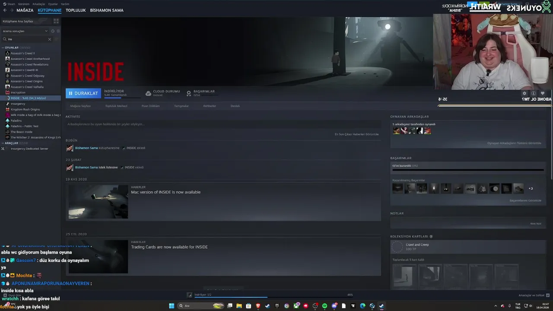Open the BİSHAMON SAMA profile tab
Image resolution: width=553 pixels, height=311 pixels.
tap(107, 10)
